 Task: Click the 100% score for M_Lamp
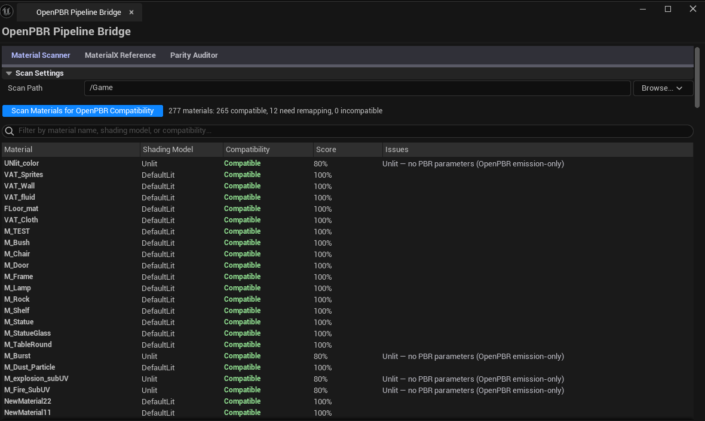pyautogui.click(x=323, y=288)
